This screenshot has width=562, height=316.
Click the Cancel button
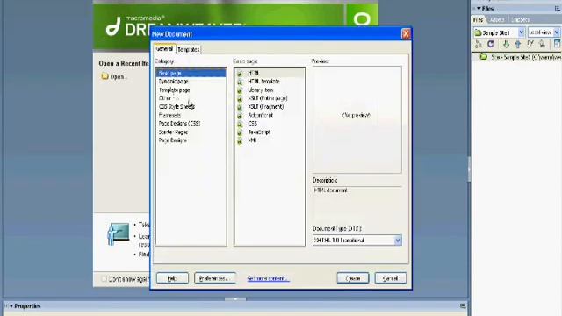[x=390, y=278]
